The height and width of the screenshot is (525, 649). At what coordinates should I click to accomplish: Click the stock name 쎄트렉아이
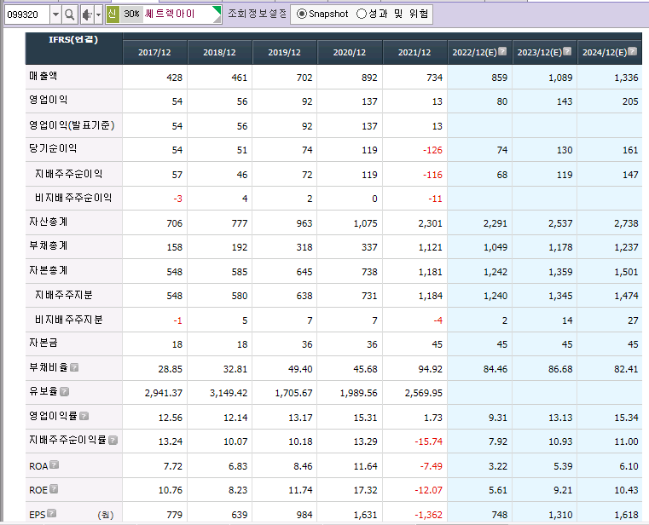click(x=170, y=14)
